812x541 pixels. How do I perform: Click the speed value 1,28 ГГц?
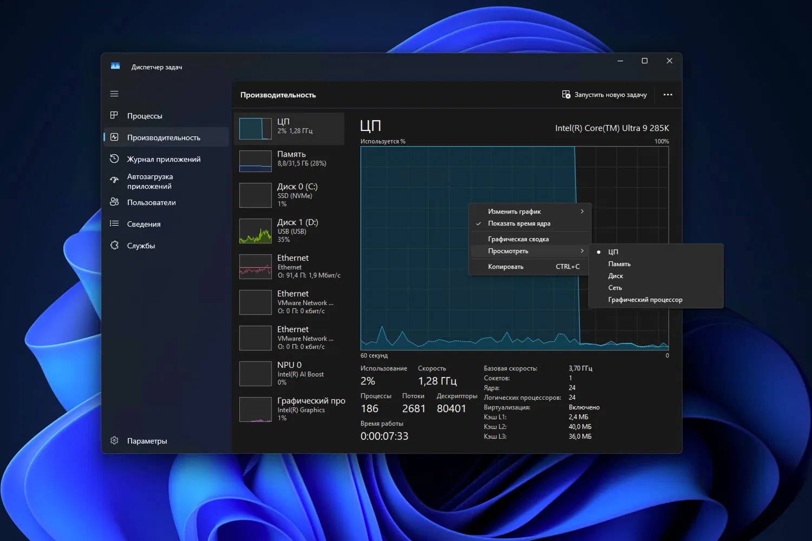point(437,381)
